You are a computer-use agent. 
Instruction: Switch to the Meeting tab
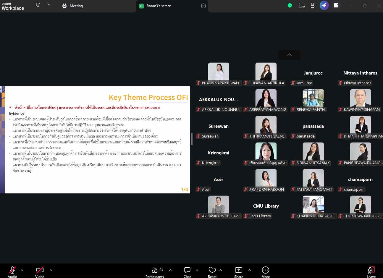pos(72,6)
